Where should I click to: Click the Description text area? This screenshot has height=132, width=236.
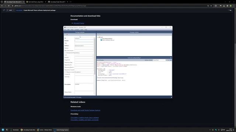pos(84,87)
